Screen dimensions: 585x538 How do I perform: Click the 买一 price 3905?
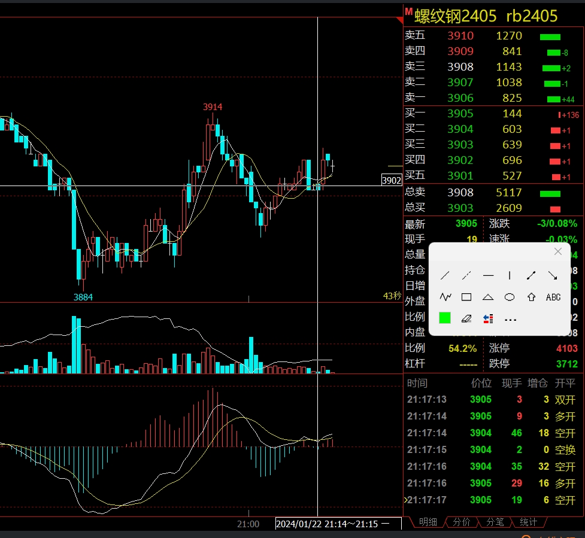pos(460,114)
